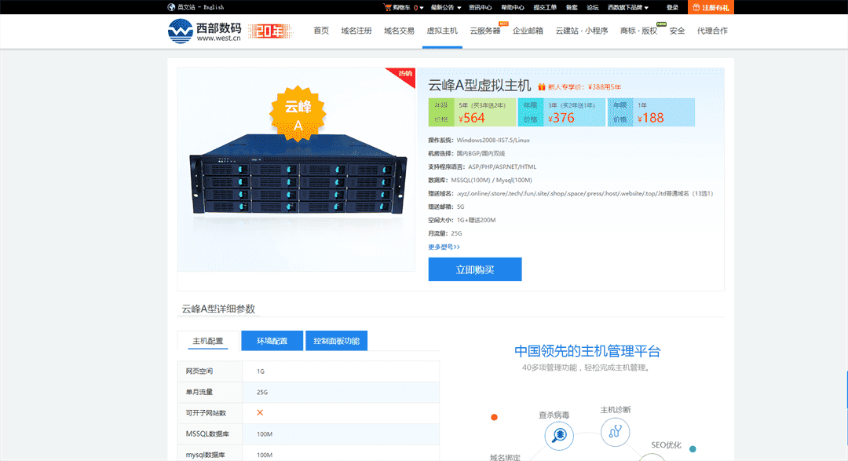Click the mysql数据库 row label
848x461 pixels.
coord(206,455)
